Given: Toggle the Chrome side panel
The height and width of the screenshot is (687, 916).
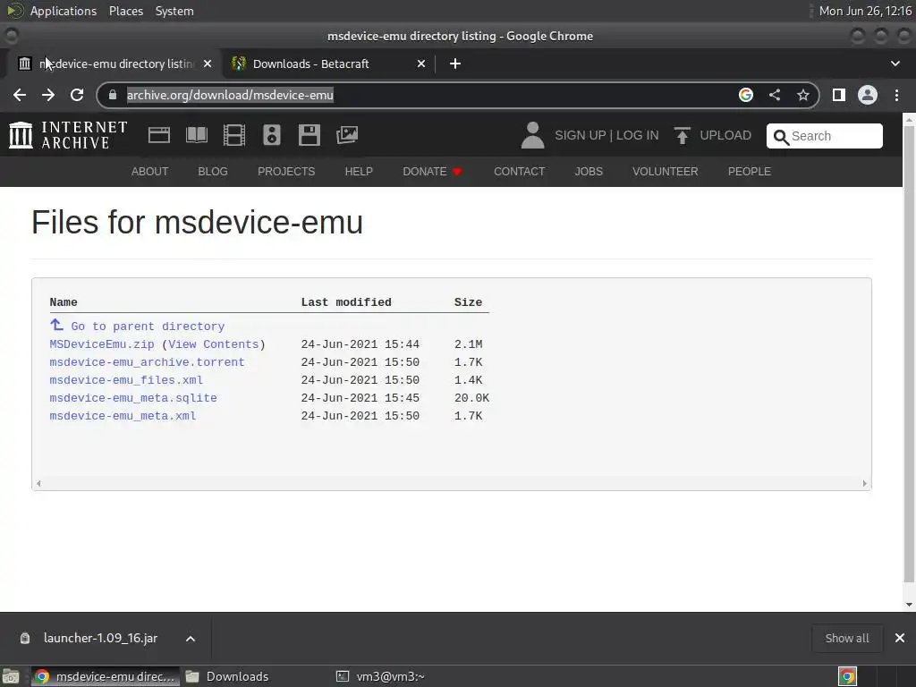Looking at the screenshot, I should tap(839, 95).
